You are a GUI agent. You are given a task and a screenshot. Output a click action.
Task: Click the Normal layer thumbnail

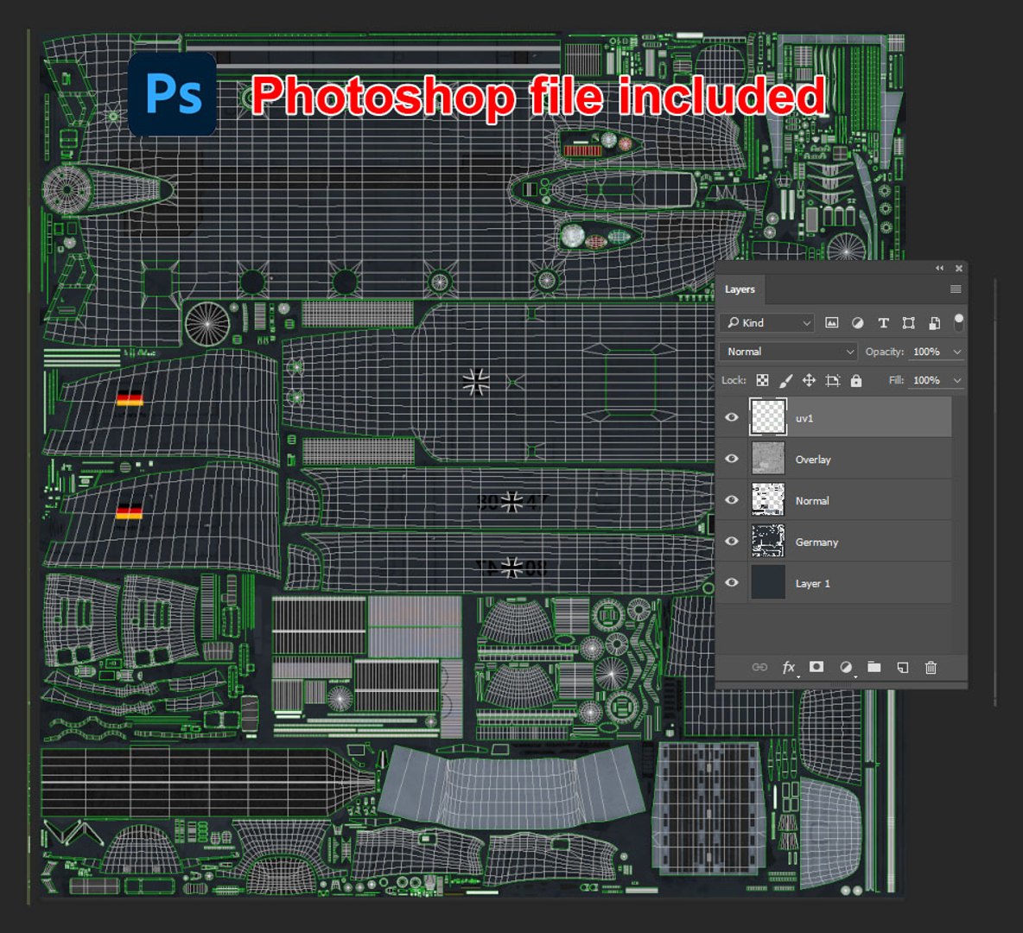point(768,500)
